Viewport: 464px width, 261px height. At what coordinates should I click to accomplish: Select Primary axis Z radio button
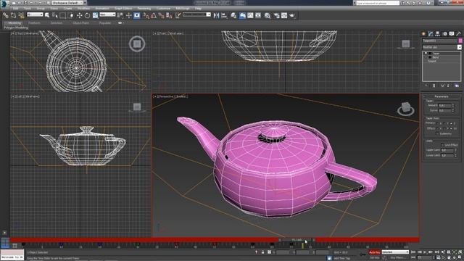451,123
